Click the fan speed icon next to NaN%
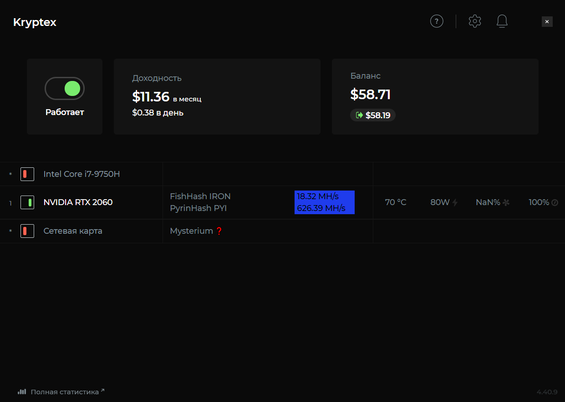This screenshot has width=565, height=402. click(x=506, y=202)
